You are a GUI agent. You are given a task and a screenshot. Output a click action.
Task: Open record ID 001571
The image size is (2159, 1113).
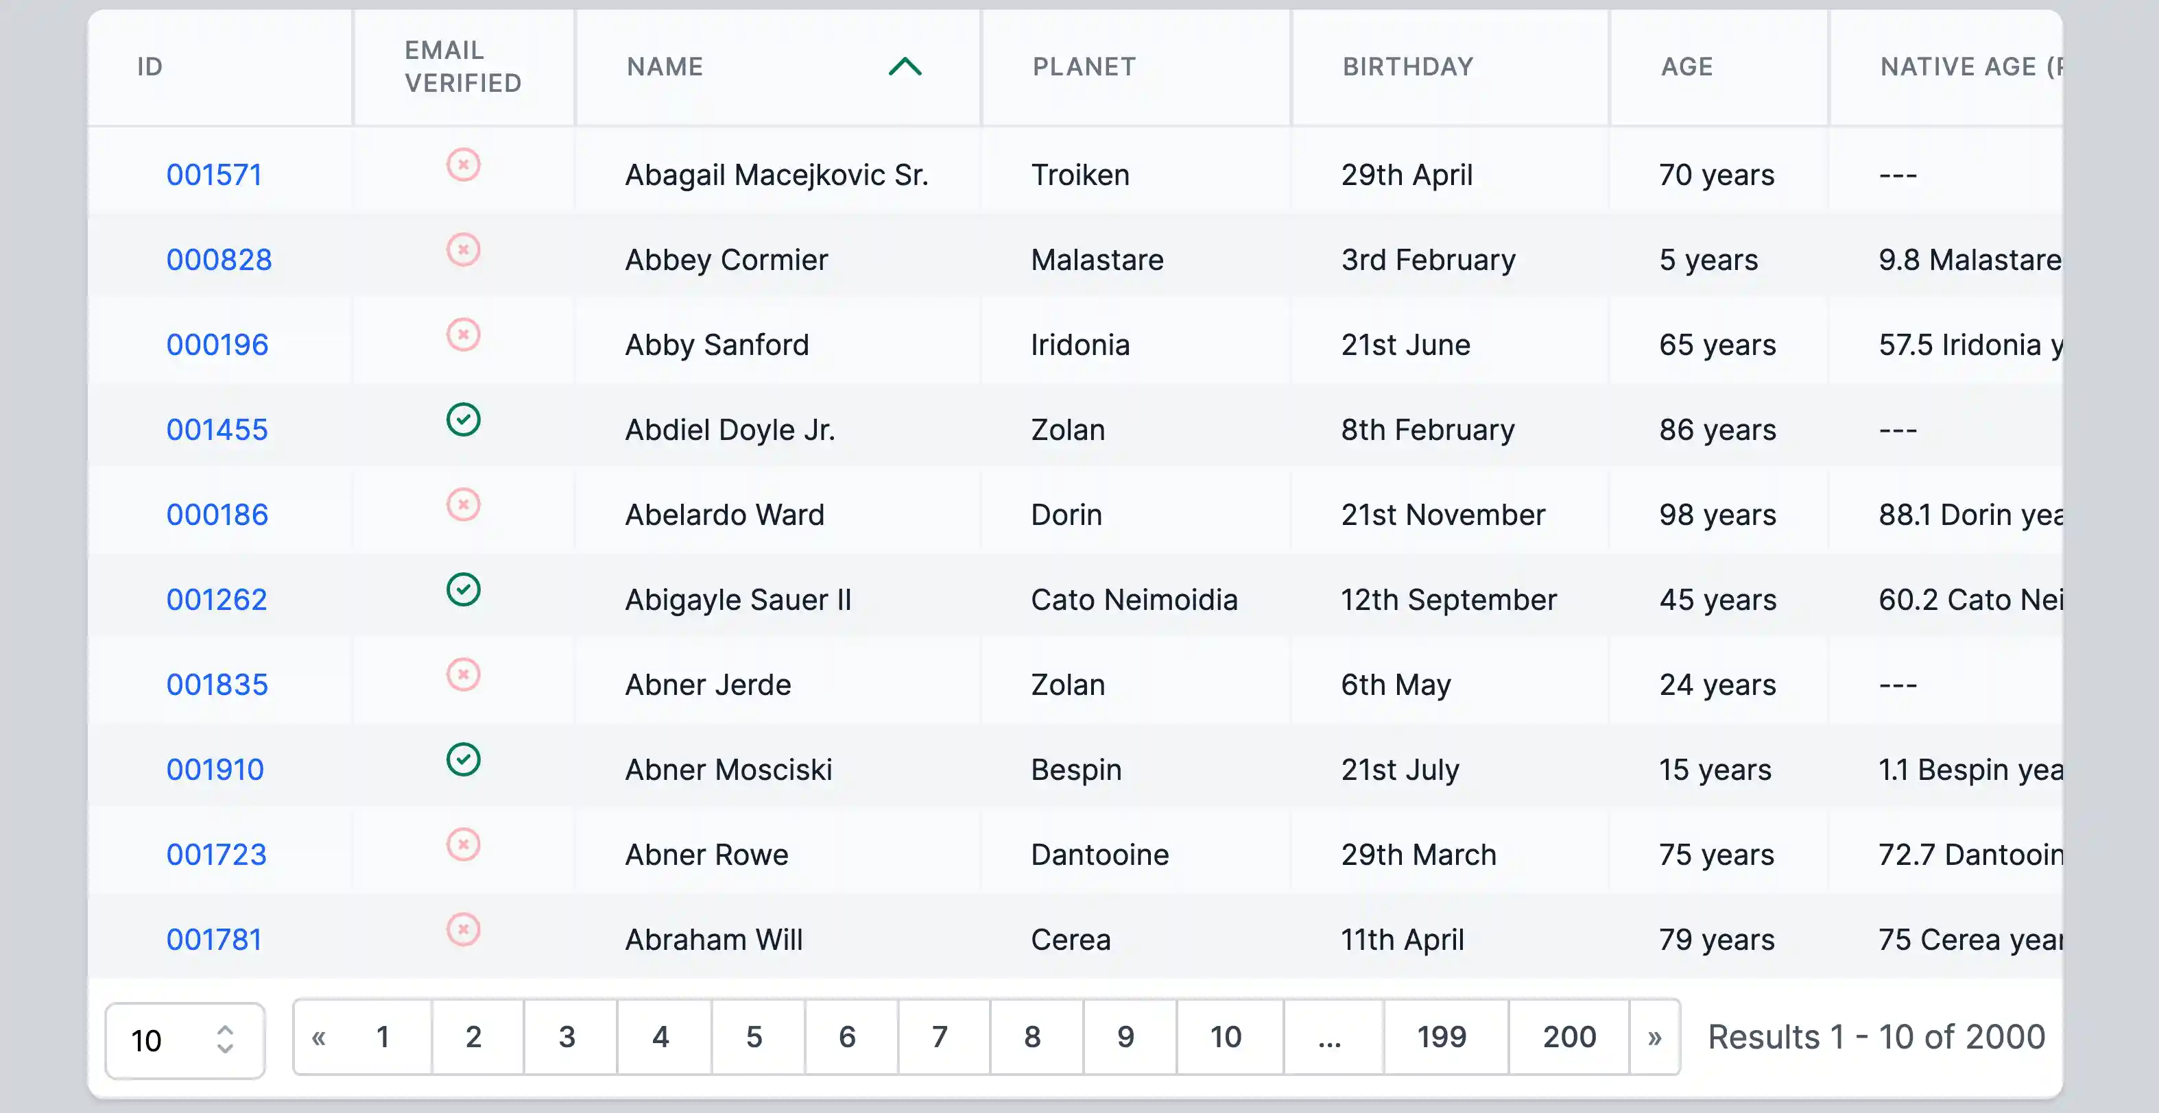pyautogui.click(x=214, y=175)
